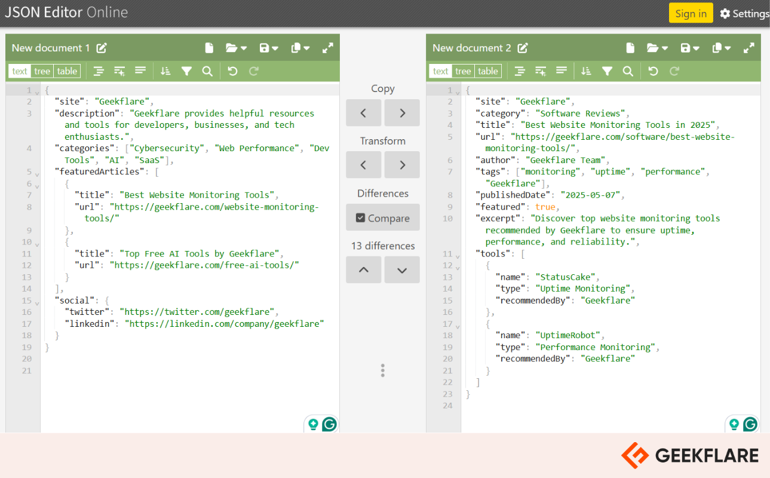
Task: Create a new file in the left panel
Action: click(209, 48)
